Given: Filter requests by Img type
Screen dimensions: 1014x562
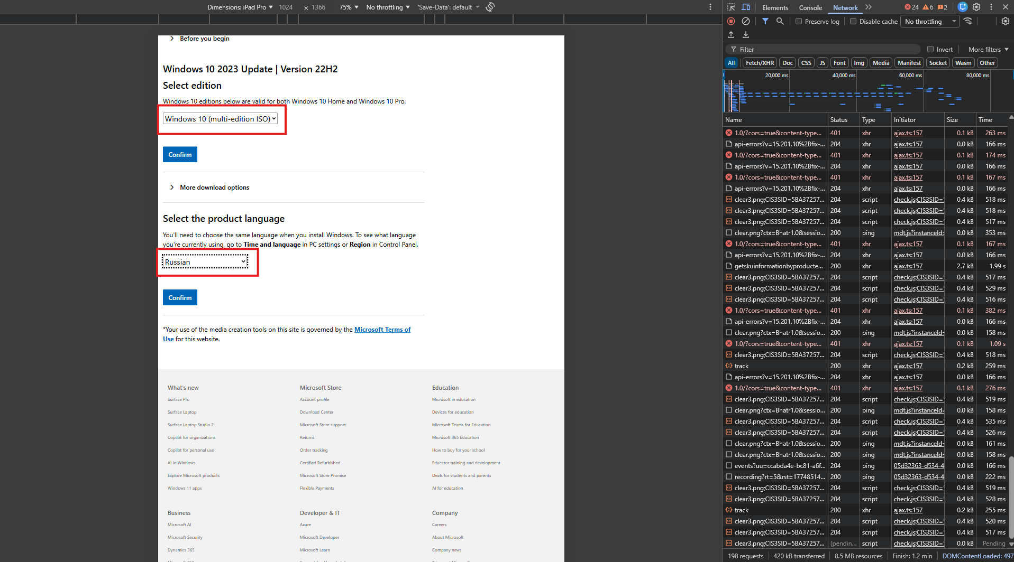Looking at the screenshot, I should click(x=859, y=63).
